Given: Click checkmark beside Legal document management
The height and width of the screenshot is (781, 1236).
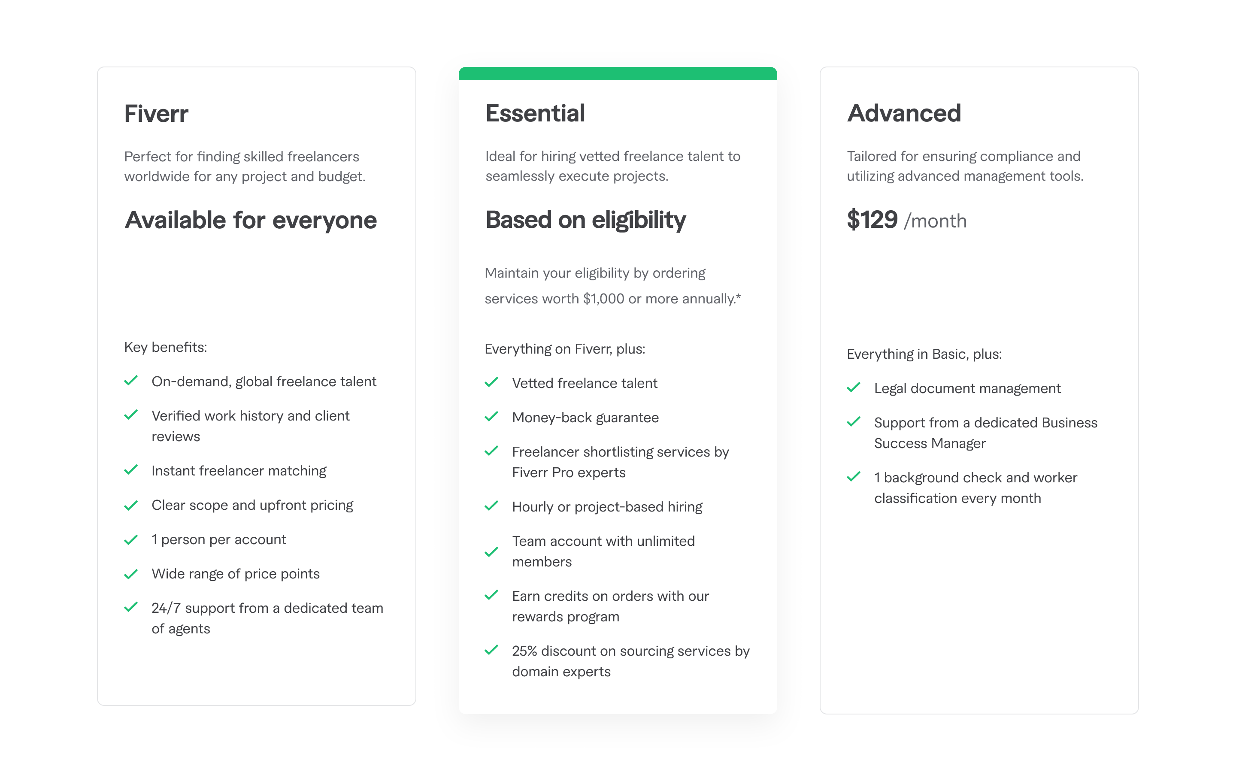Looking at the screenshot, I should click(853, 387).
